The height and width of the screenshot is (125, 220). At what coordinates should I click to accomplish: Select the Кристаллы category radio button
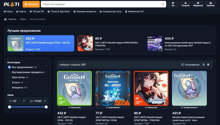coord(9,77)
